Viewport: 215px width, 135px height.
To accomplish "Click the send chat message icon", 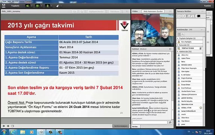I will pos(170,122).
